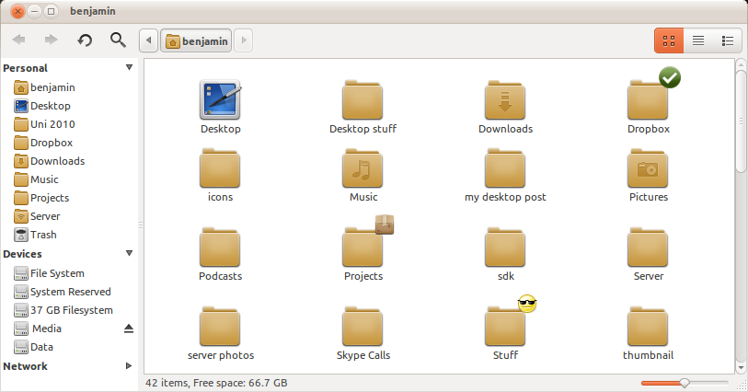Click the zoom slider in status bar
748x392 pixels.
coord(684,382)
